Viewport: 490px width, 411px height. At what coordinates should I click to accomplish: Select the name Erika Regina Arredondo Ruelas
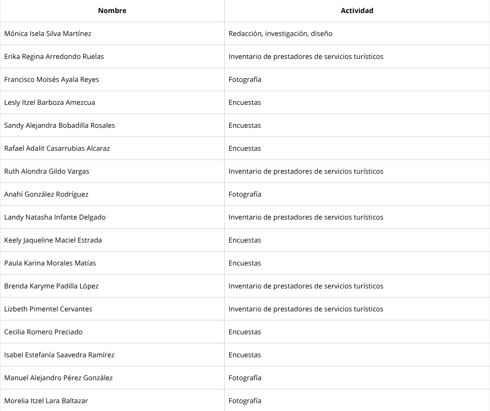[x=54, y=56]
